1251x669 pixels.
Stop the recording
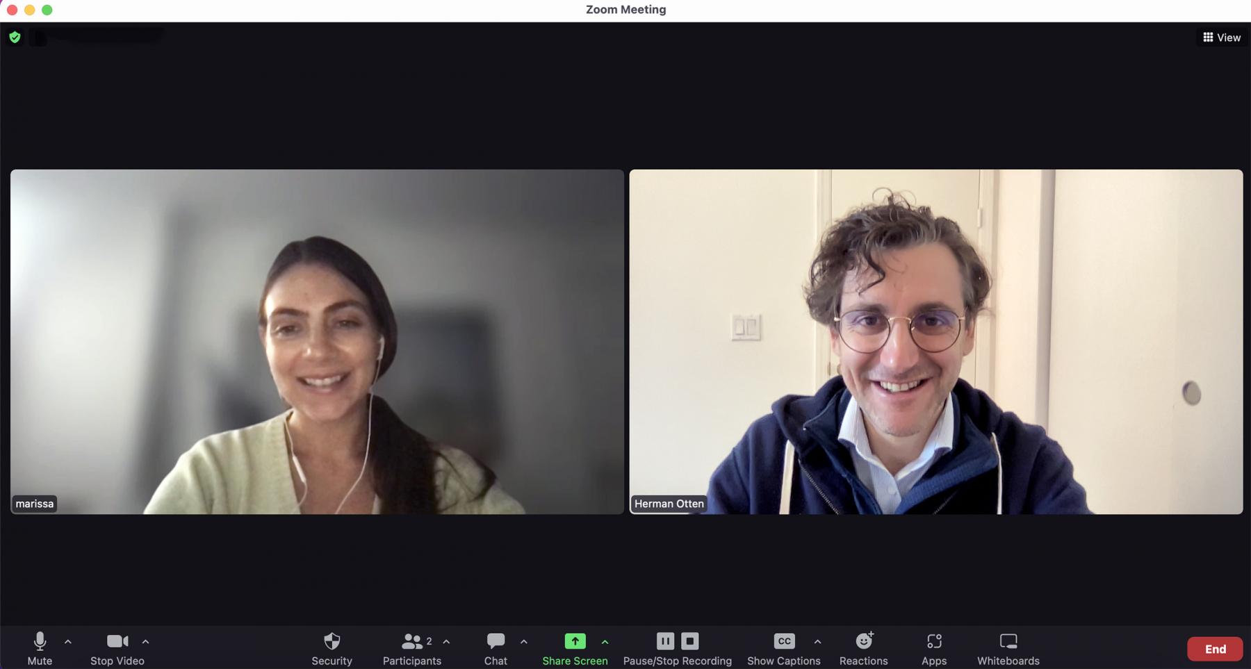(689, 641)
